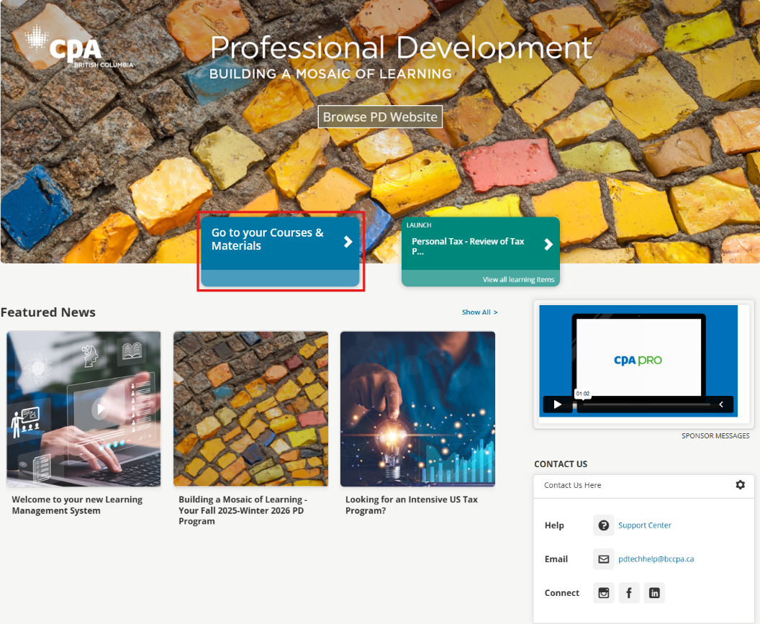The image size is (760, 624).
Task: Open the Instagram icon under Connect
Action: pos(603,593)
